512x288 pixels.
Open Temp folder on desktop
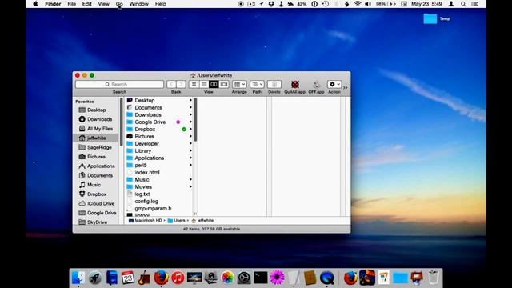coord(430,19)
